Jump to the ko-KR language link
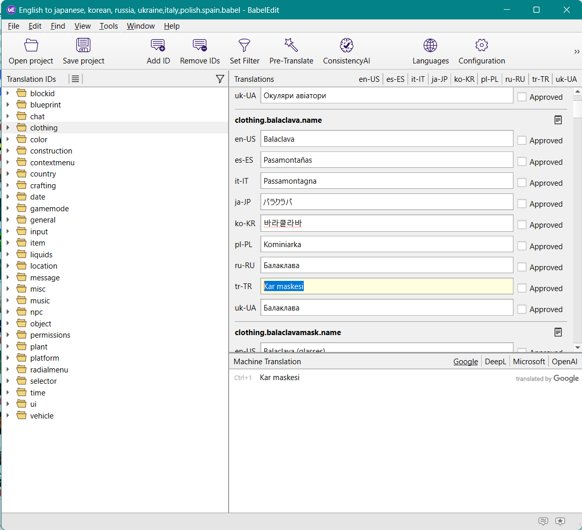The height and width of the screenshot is (530, 582). pos(464,79)
